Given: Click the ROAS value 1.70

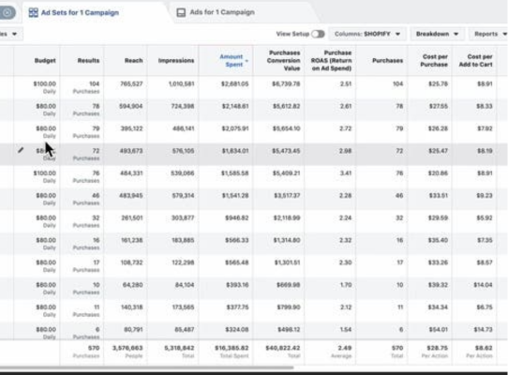Looking at the screenshot, I should pos(346,285).
